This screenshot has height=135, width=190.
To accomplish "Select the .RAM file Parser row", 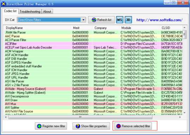I will coord(94,32).
